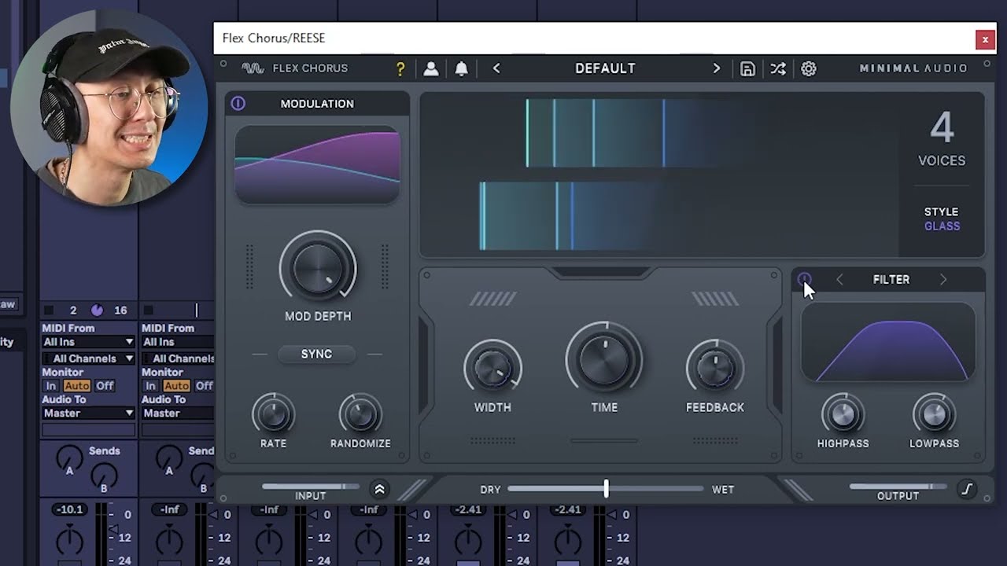Go to the previous preset with left arrow

coord(496,68)
